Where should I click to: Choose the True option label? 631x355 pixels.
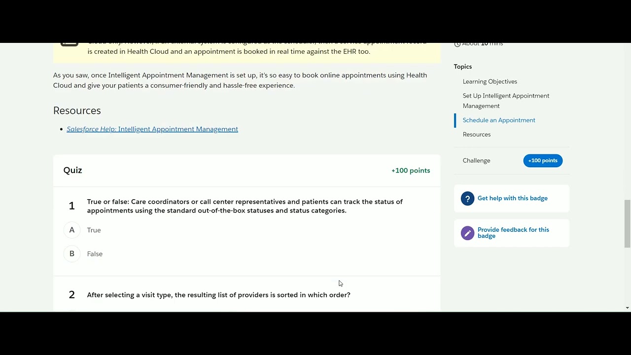click(x=94, y=230)
